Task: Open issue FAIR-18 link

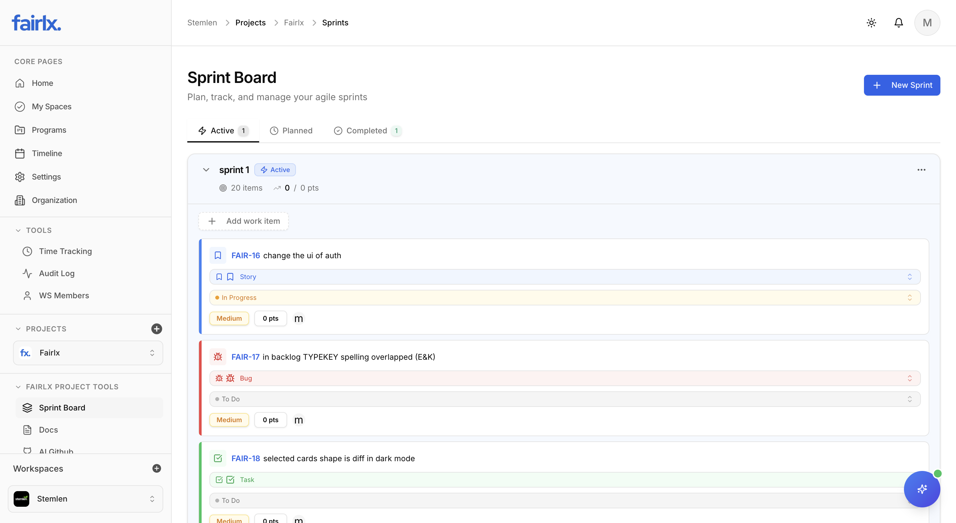Action: point(246,458)
